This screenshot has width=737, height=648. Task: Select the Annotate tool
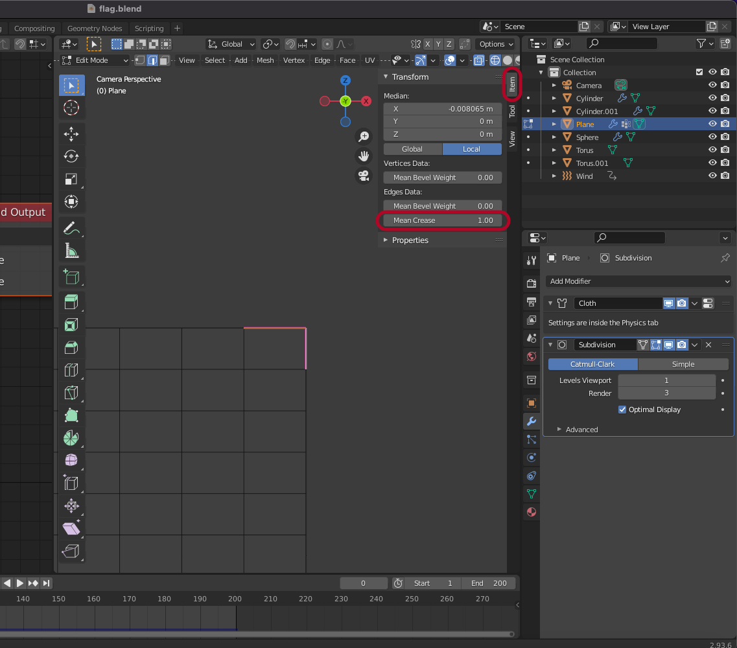point(71,228)
